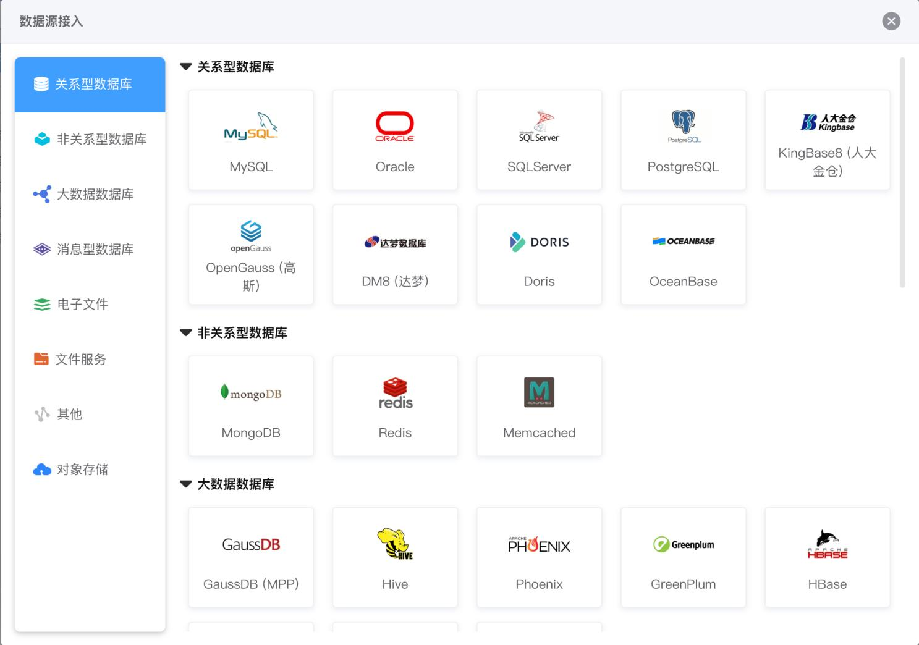Click the KingBase8 (人大金仓) label
The width and height of the screenshot is (919, 645).
(x=828, y=162)
